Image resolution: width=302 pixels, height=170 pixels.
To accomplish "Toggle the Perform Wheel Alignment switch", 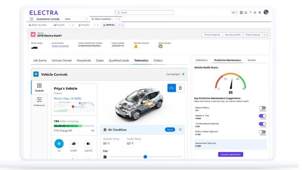I will pyautogui.click(x=262, y=132).
